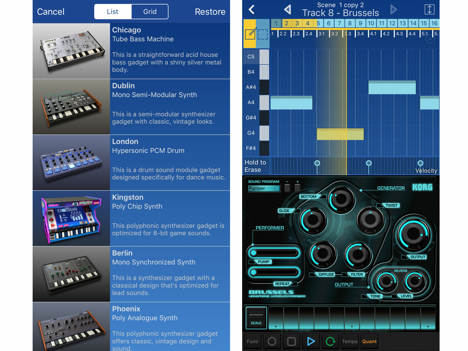Screen dimensions: 468x351
Task: Tap the back arrow in the track editor
Action: [252, 10]
